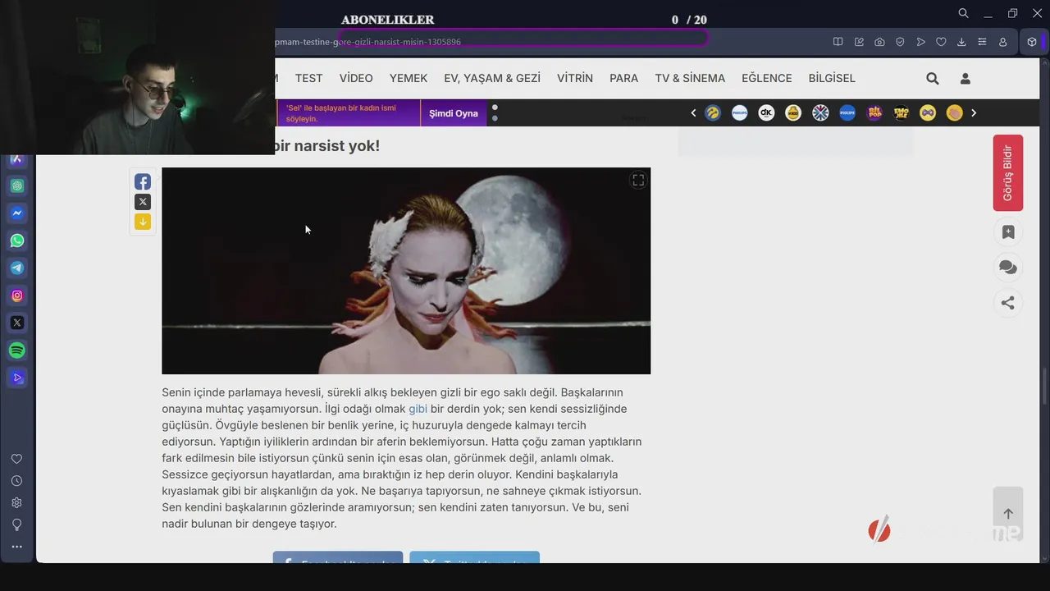This screenshot has width=1050, height=591.
Task: Select the upper slide dot next to Şimdi Oyna
Action: pyautogui.click(x=495, y=108)
